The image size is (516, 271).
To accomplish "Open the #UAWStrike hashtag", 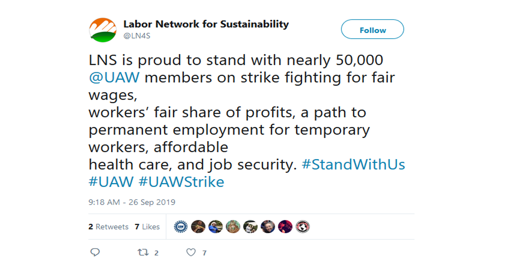I will [181, 182].
